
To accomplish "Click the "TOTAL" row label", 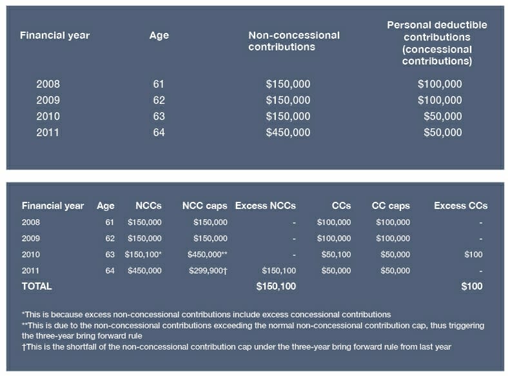I will click(x=37, y=286).
